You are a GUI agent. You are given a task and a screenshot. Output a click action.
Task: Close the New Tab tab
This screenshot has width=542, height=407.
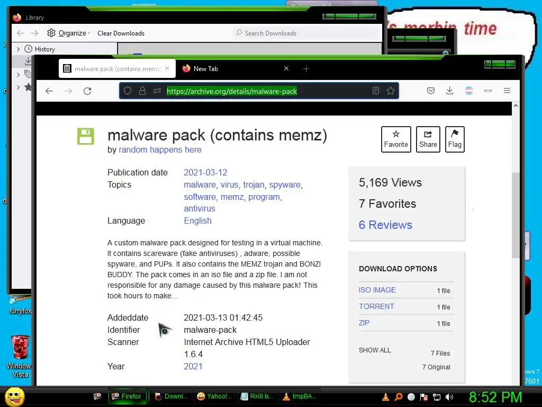coord(286,68)
